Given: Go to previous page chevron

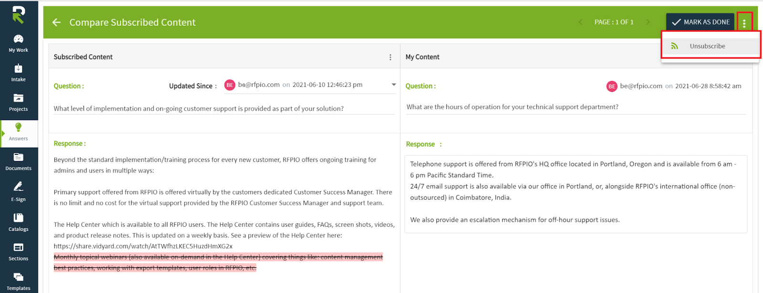Looking at the screenshot, I should pos(580,22).
